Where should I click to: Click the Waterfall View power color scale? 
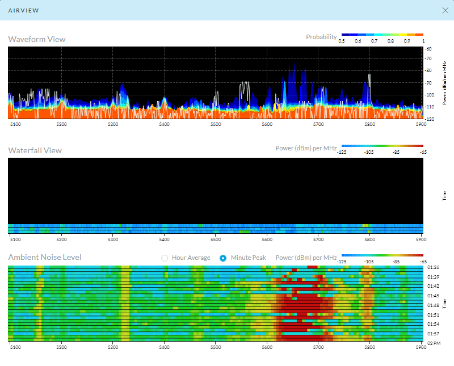tap(382, 146)
